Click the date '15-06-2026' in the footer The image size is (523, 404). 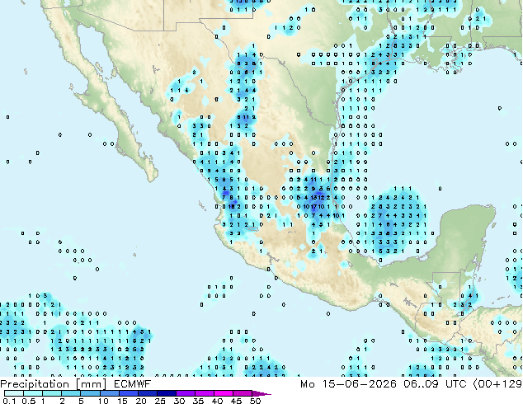click(359, 384)
